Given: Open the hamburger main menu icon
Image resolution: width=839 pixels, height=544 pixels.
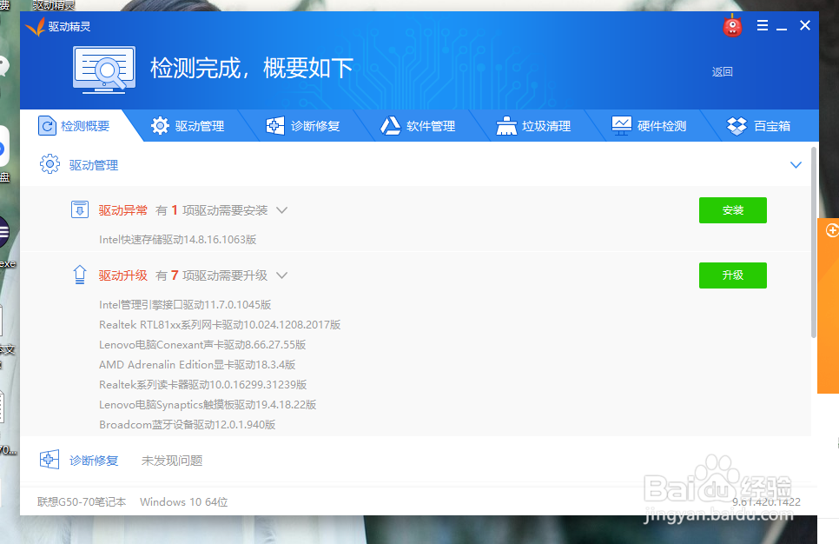Looking at the screenshot, I should 763,25.
